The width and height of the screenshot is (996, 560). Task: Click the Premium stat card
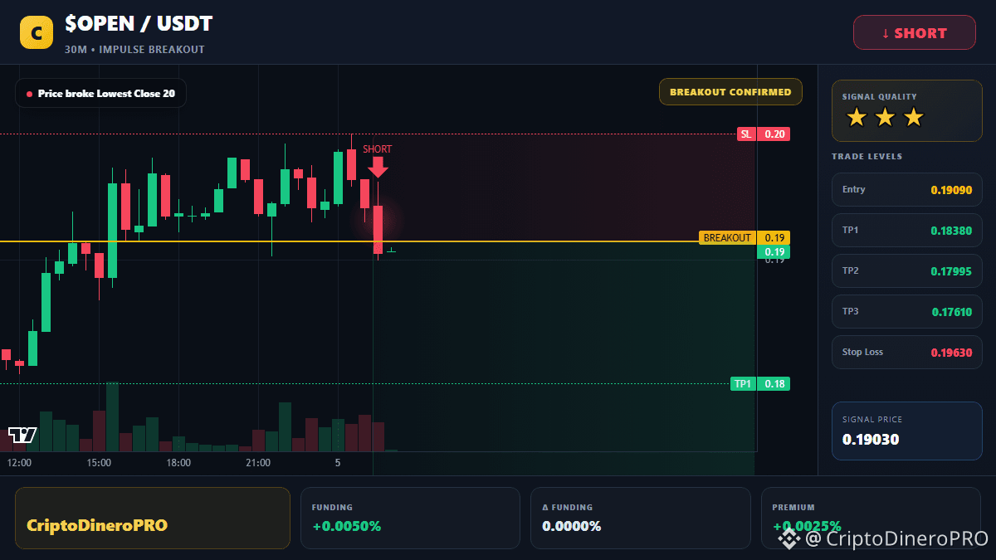pos(871,518)
